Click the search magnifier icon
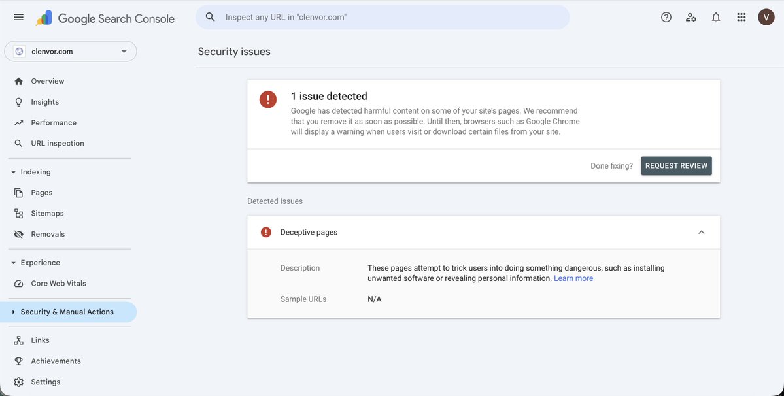 (x=211, y=17)
